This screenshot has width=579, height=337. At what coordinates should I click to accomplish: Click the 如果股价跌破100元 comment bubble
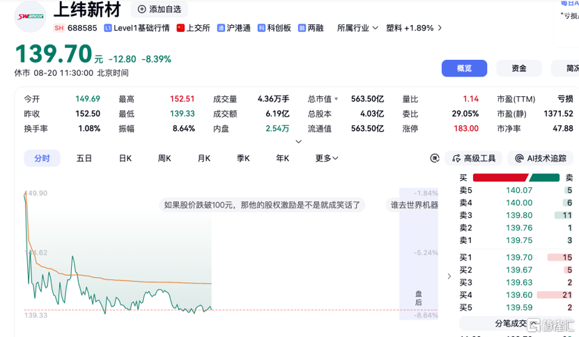point(262,205)
